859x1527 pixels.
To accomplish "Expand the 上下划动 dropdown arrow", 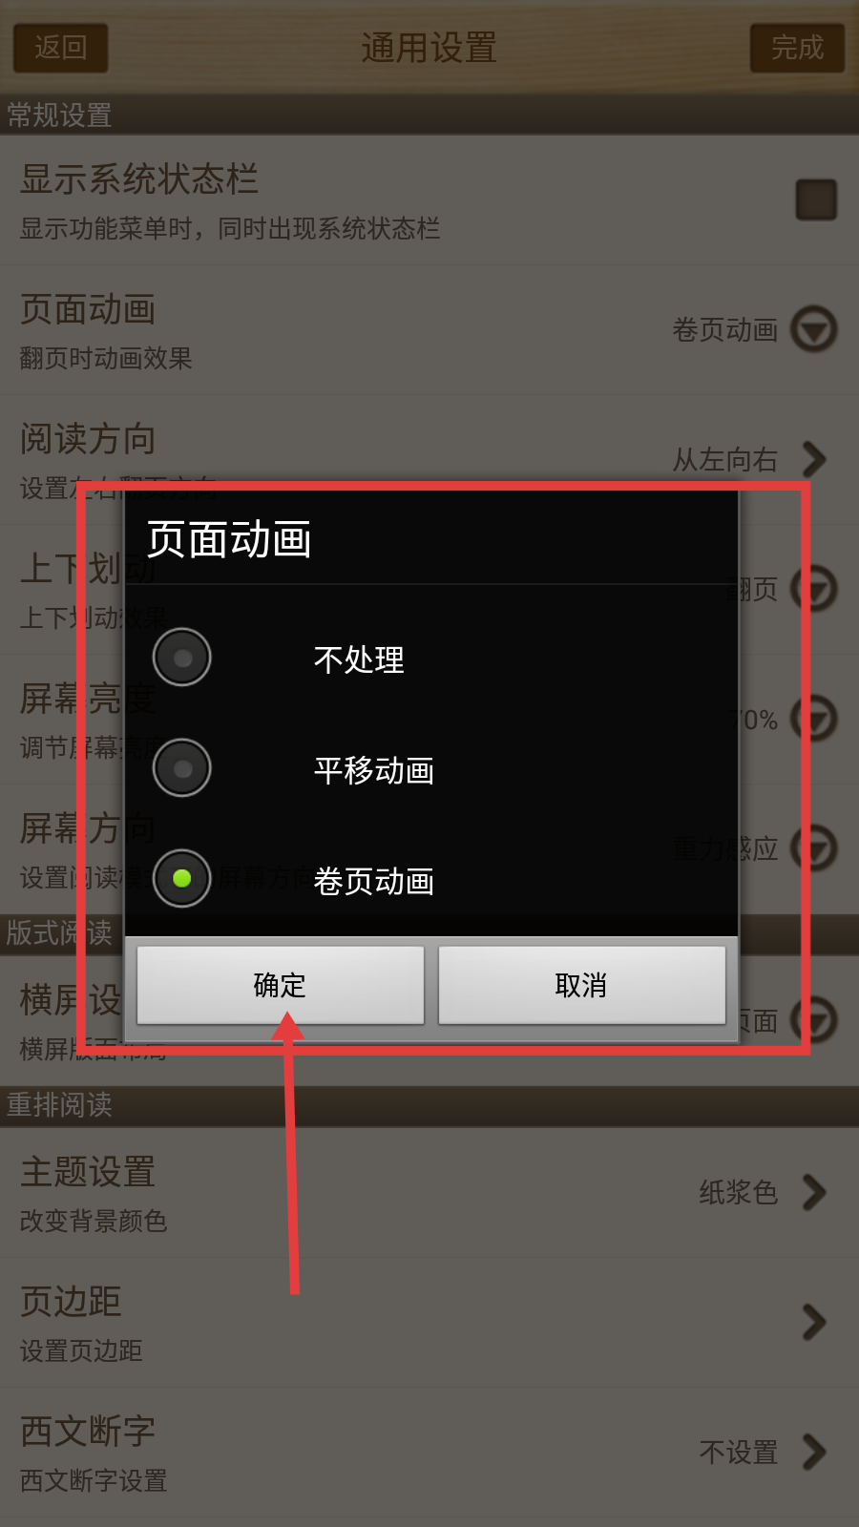I will click(x=819, y=589).
